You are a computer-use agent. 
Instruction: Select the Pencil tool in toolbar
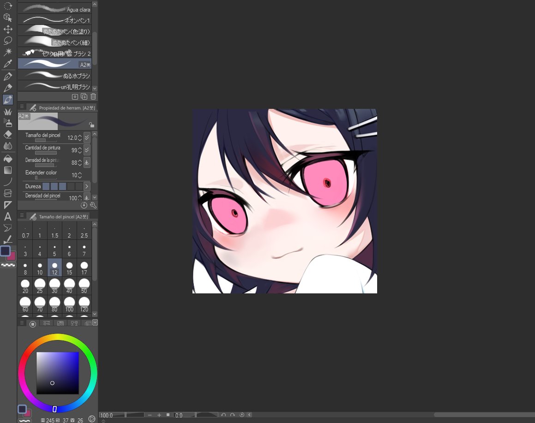coord(7,88)
